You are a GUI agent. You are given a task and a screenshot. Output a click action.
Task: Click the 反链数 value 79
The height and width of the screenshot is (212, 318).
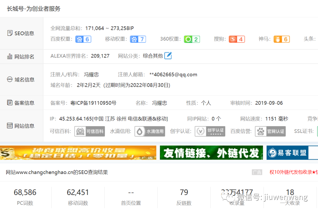tap(184, 192)
